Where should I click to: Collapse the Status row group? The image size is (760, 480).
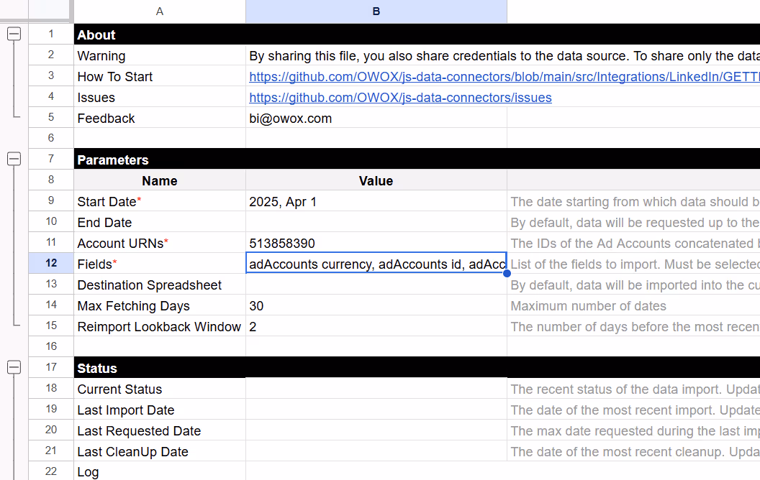[x=14, y=368]
